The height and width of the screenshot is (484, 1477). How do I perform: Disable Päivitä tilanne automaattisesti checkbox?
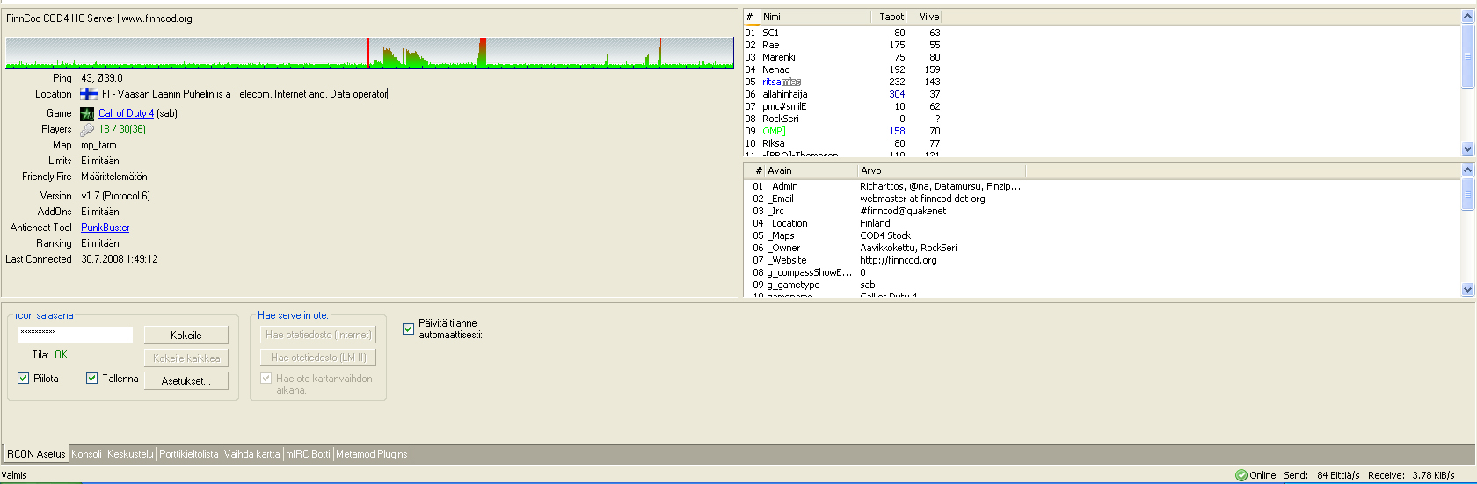click(408, 329)
